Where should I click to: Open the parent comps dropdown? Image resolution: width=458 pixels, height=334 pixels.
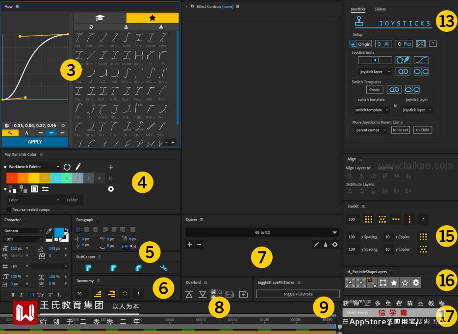(371, 130)
